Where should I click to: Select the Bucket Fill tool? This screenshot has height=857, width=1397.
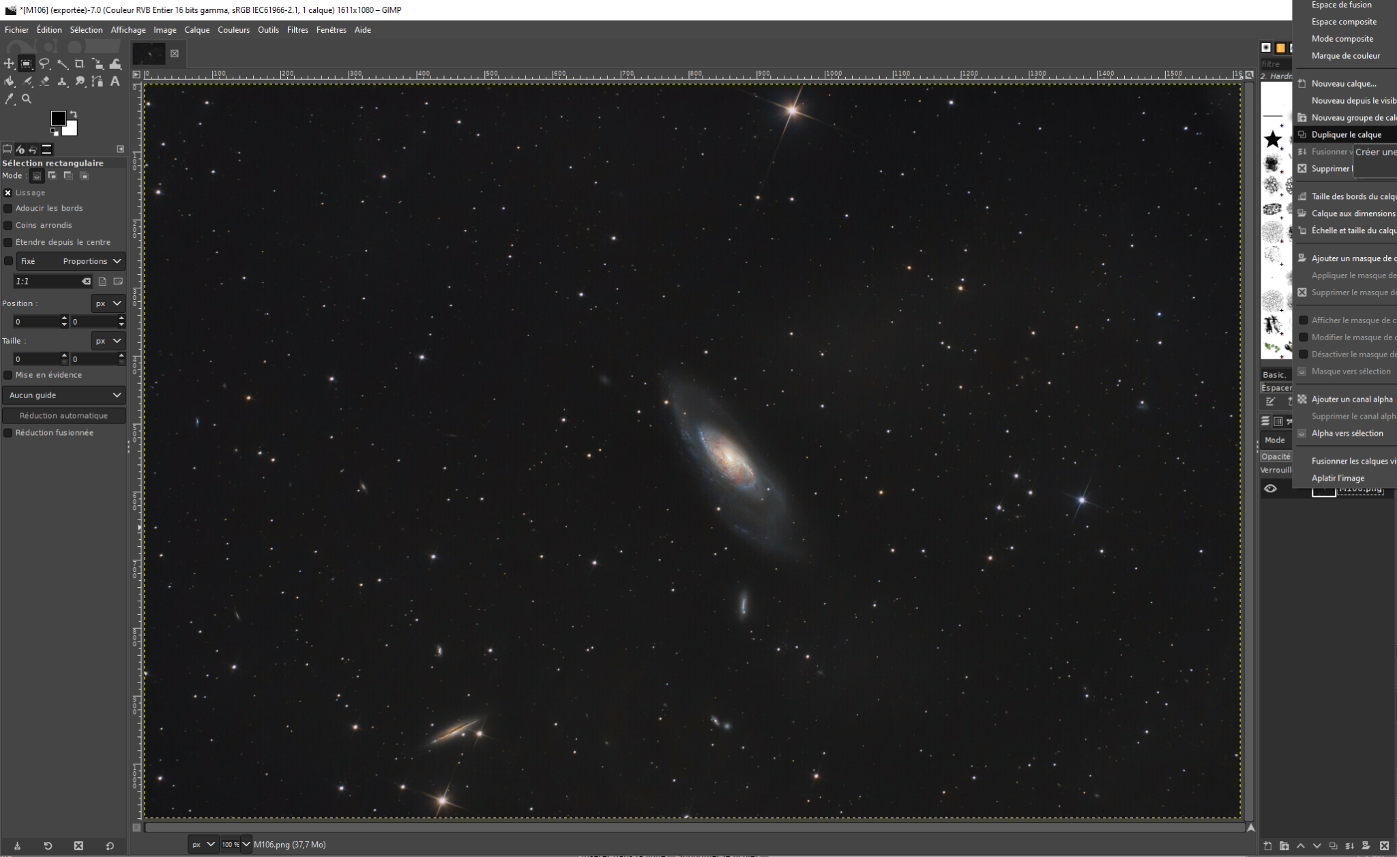pos(9,82)
